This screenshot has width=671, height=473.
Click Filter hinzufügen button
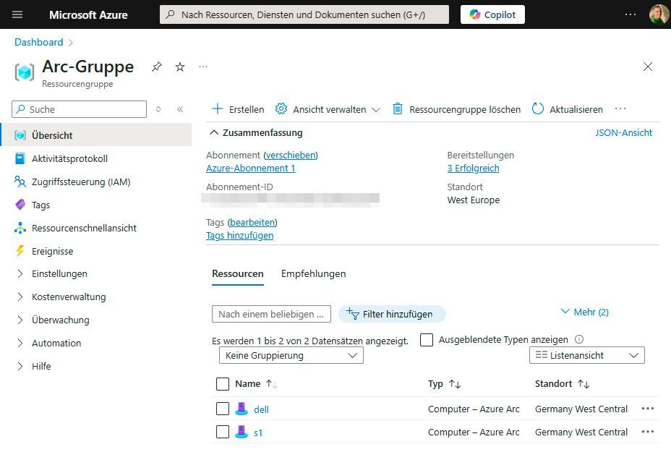392,314
